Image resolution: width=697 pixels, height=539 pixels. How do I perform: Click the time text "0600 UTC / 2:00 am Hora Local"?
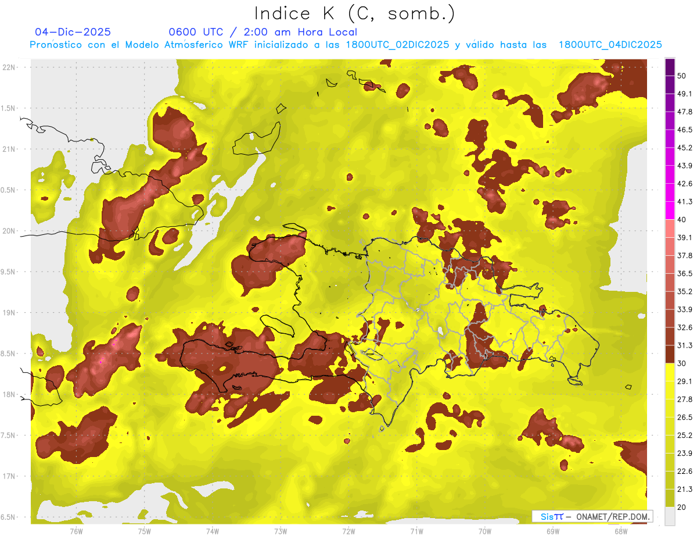(x=263, y=32)
